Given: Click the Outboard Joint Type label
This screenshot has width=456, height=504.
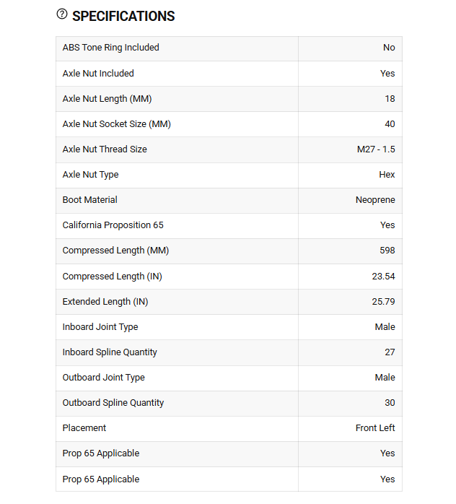Looking at the screenshot, I should (104, 378).
